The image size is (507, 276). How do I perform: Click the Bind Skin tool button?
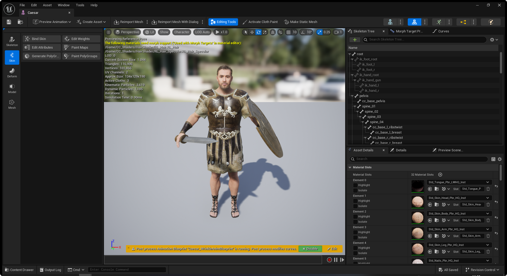click(x=42, y=39)
